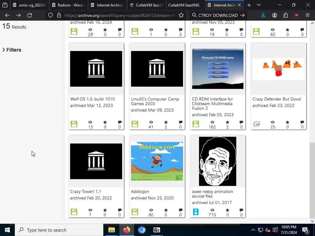Open the list all tabs dropdown
315x236 pixels.
[259, 5]
